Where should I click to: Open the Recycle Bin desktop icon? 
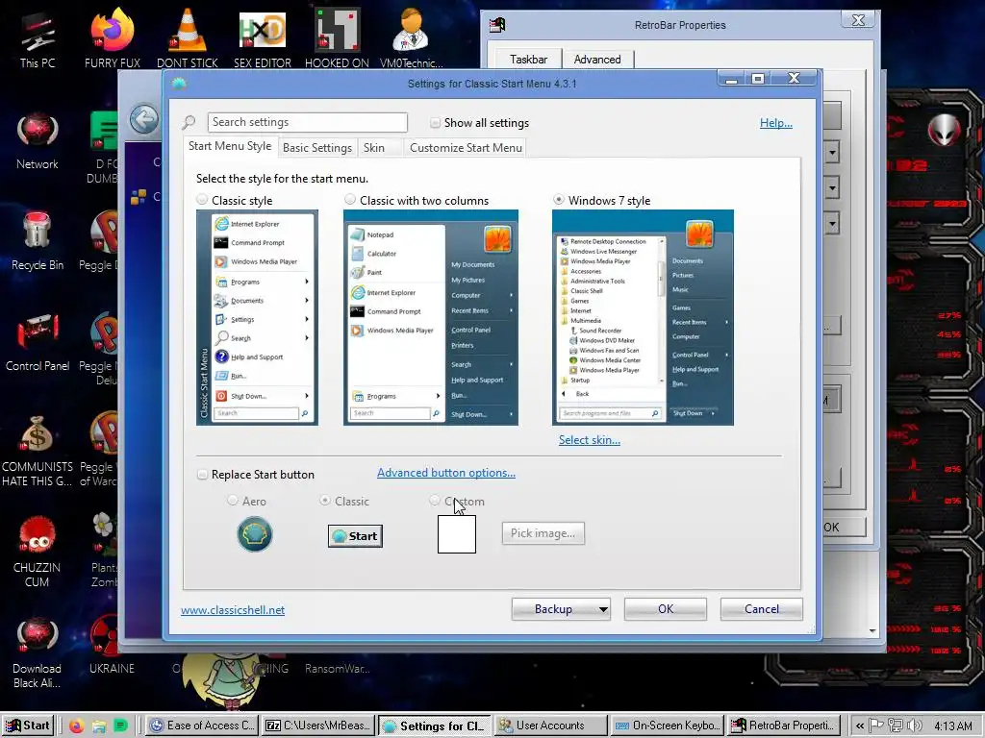38,241
